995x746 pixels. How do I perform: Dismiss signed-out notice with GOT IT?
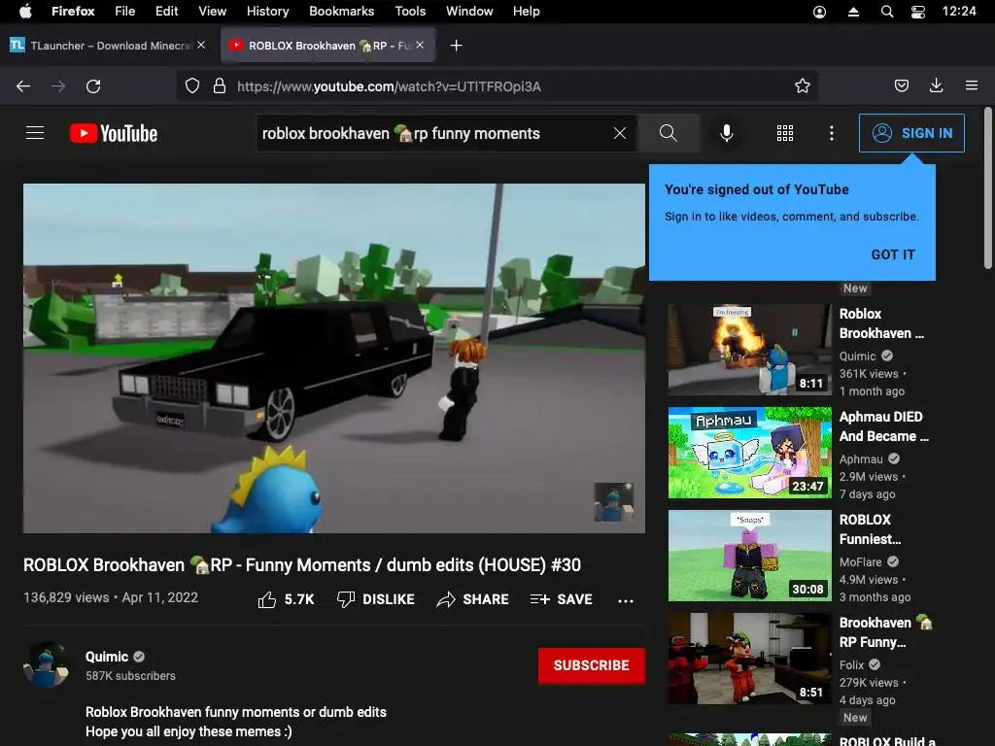pyautogui.click(x=893, y=254)
